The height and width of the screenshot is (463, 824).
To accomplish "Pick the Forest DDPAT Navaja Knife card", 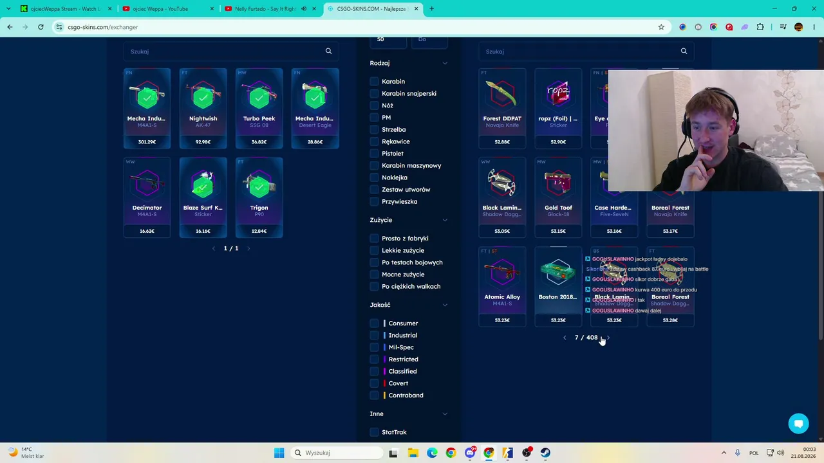I will point(502,108).
